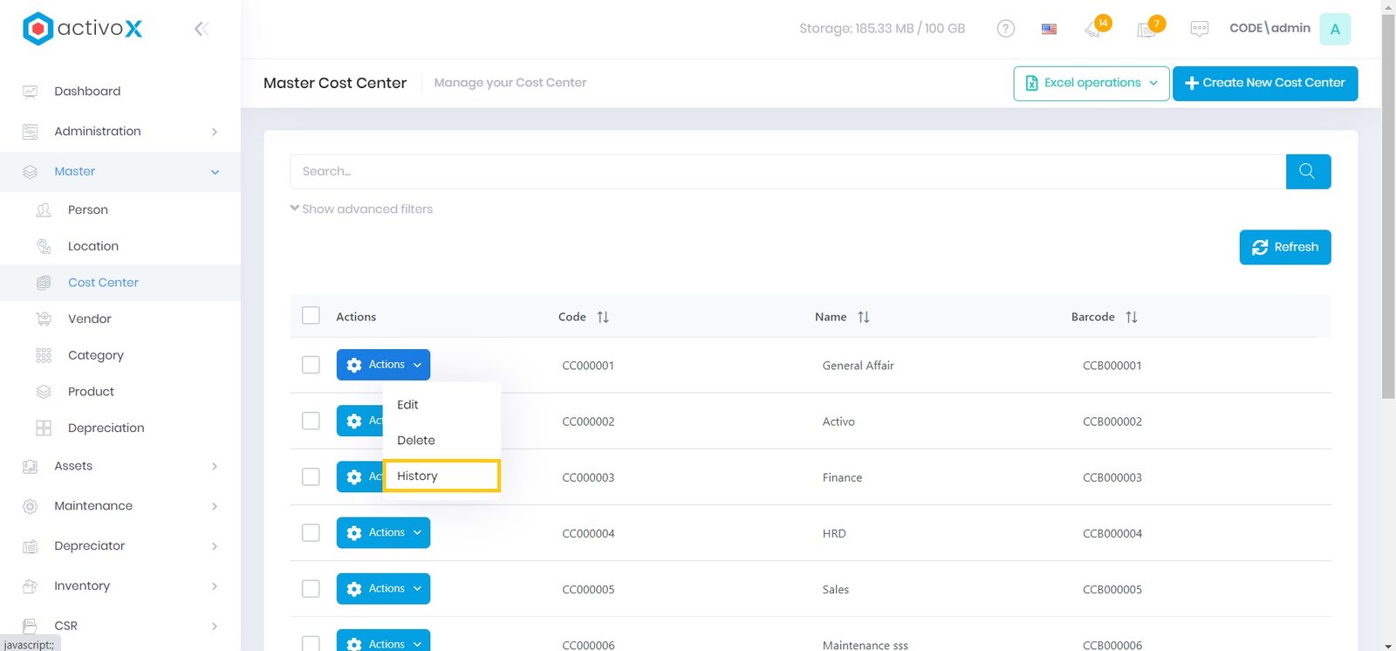Click the admin user avatar

[x=1334, y=29]
